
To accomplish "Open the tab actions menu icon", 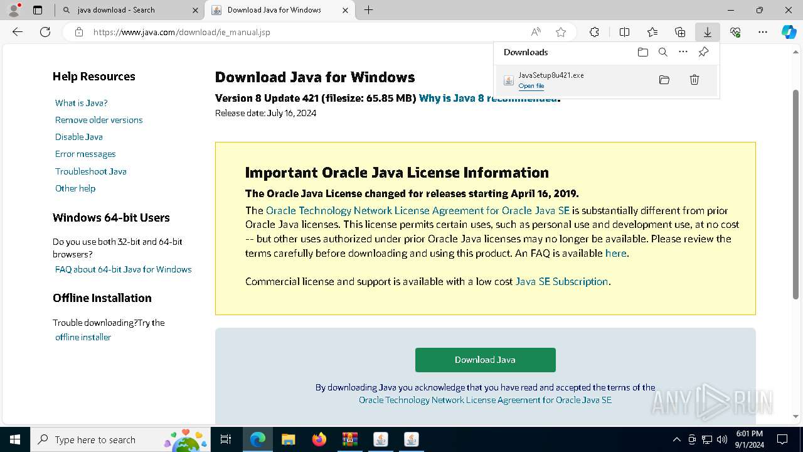I will (38, 10).
